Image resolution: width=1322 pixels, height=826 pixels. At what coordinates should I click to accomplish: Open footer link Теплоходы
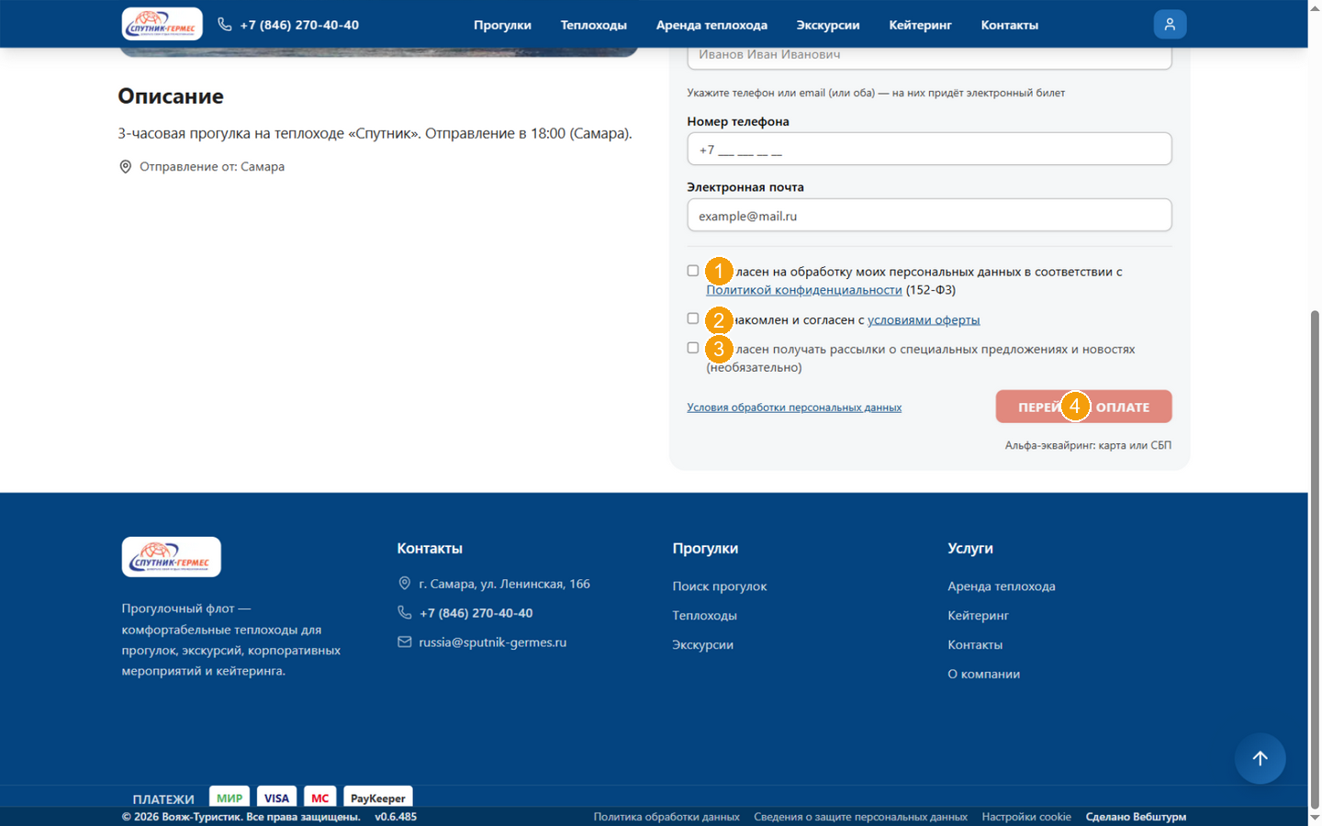pos(704,616)
